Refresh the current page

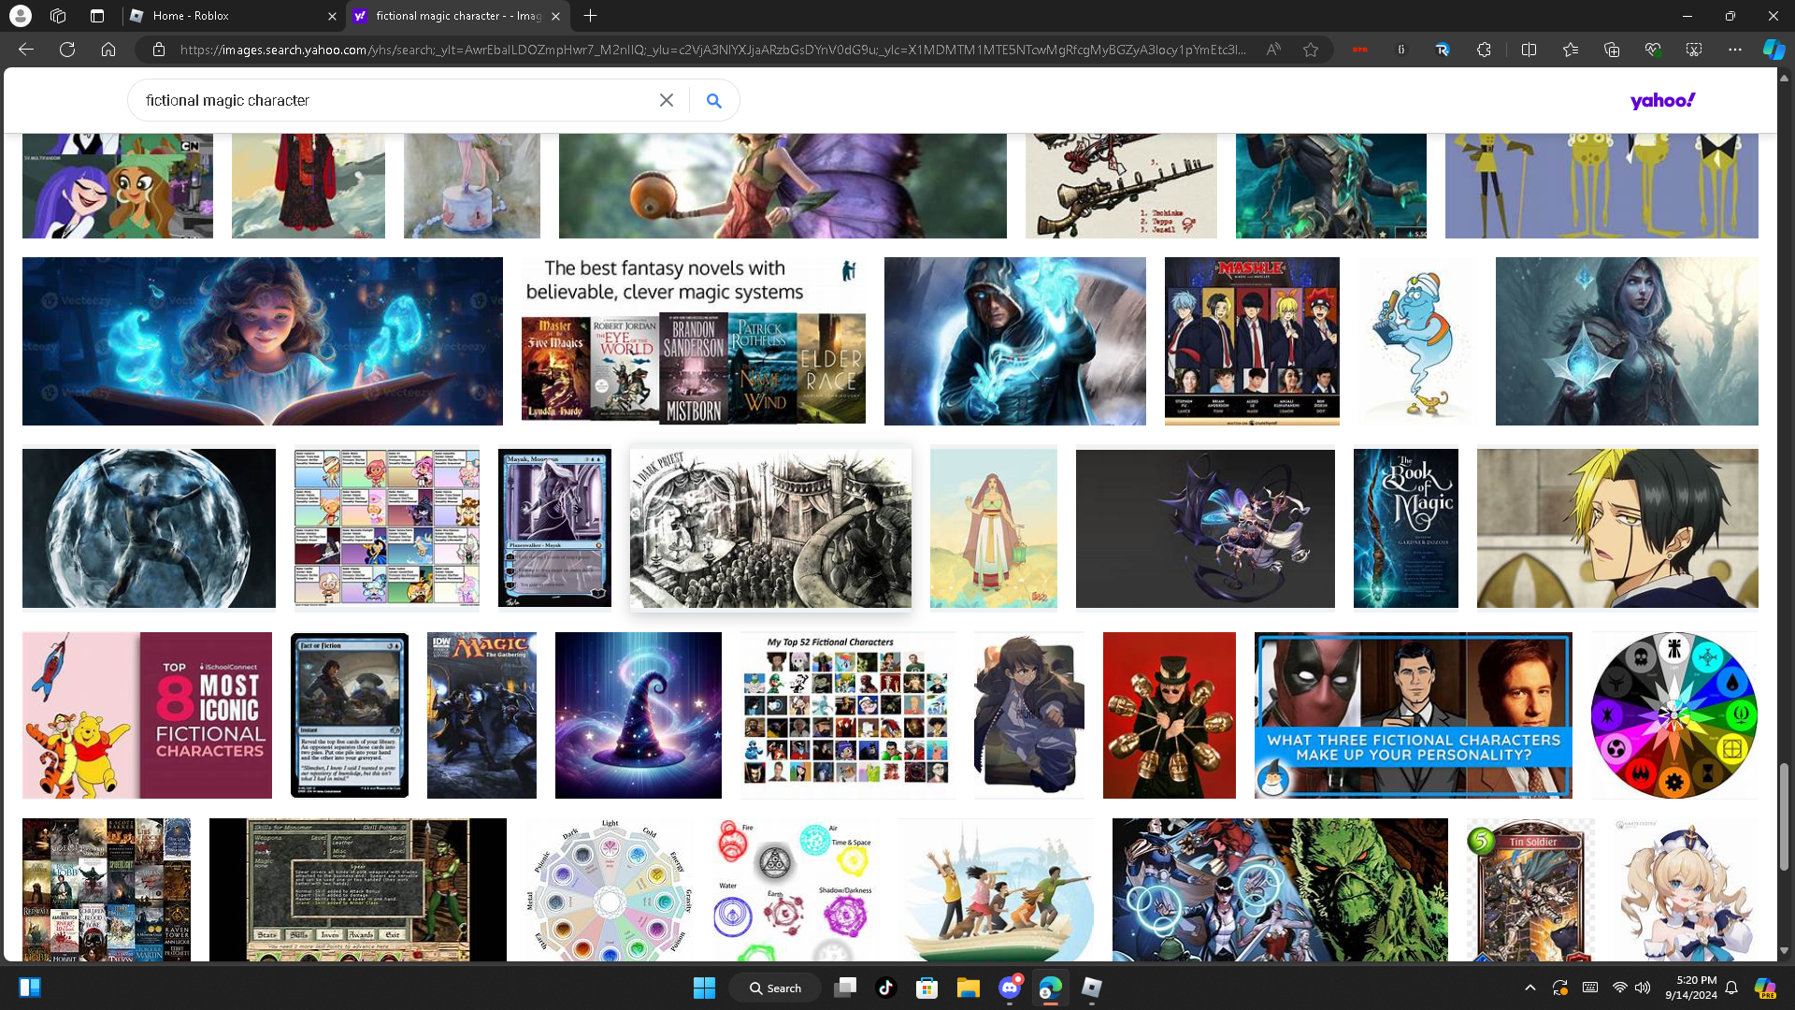pos(67,50)
